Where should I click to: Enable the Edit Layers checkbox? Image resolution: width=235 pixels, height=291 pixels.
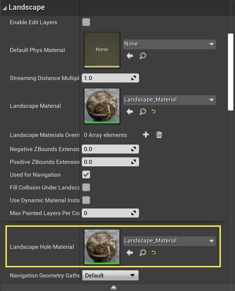point(86,22)
